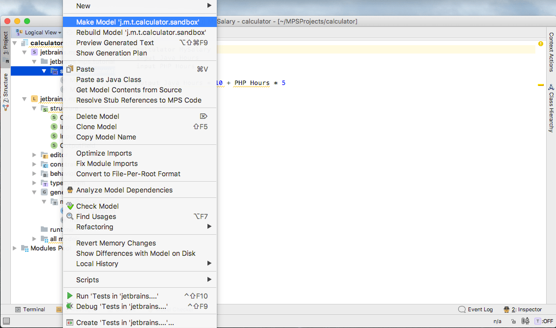The height and width of the screenshot is (328, 556).
Task: Choose Make Model 'j.m.t.calculator.sandbox'
Action: (138, 22)
